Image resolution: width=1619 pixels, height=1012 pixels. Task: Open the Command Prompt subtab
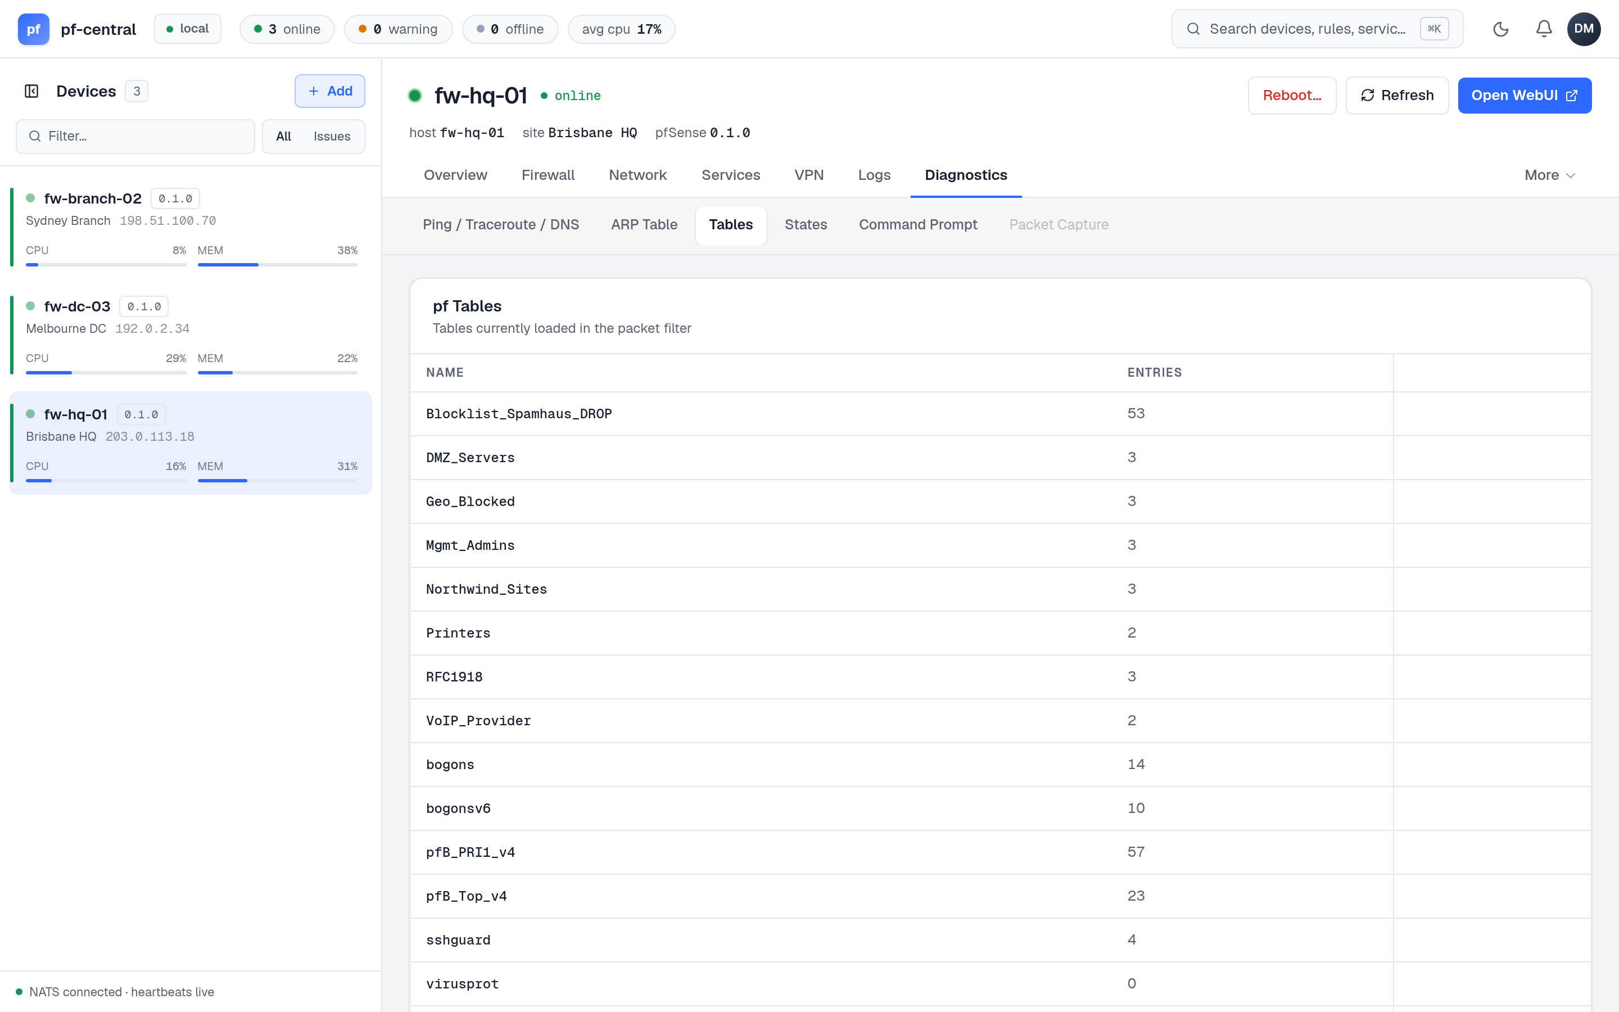tap(918, 225)
